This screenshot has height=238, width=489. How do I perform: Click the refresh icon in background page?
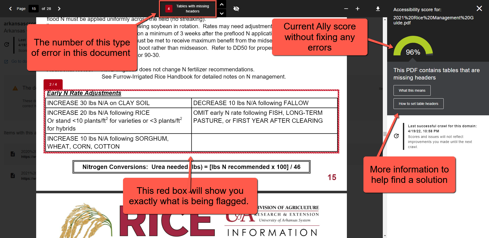point(7,44)
